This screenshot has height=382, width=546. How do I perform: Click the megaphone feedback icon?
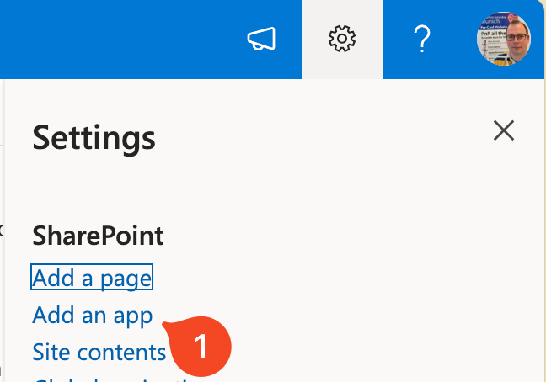pos(260,40)
